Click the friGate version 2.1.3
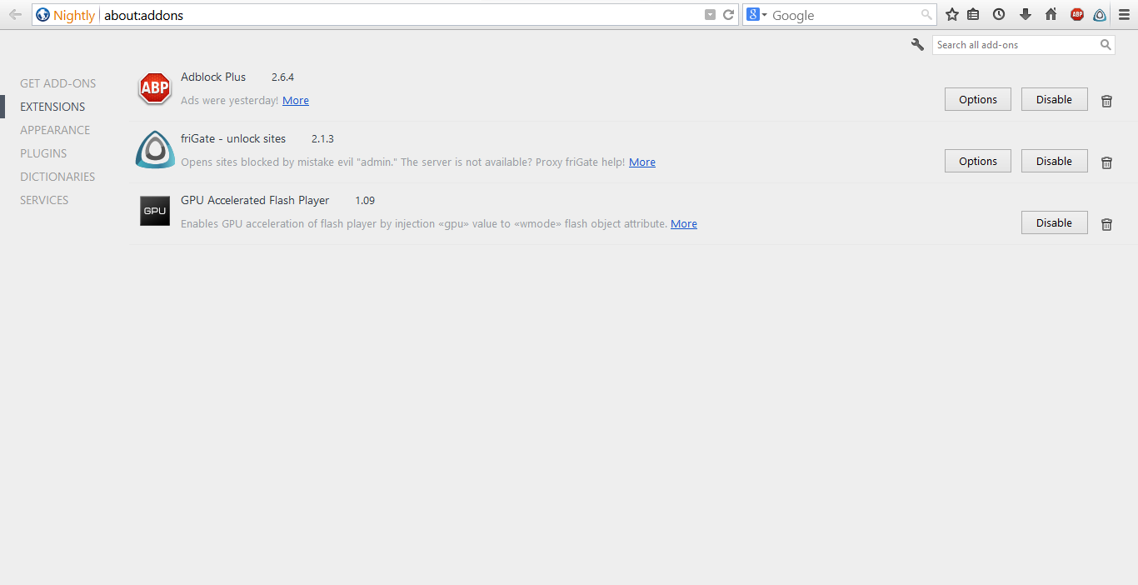 (322, 138)
